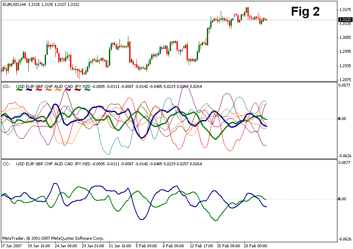Click the 8 Feb 00:00 time label
This screenshot has height=249, width=353.
click(174, 246)
